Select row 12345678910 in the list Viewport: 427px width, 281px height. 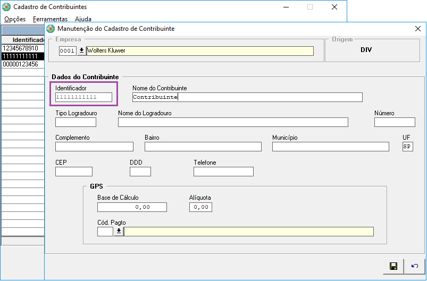click(x=23, y=48)
